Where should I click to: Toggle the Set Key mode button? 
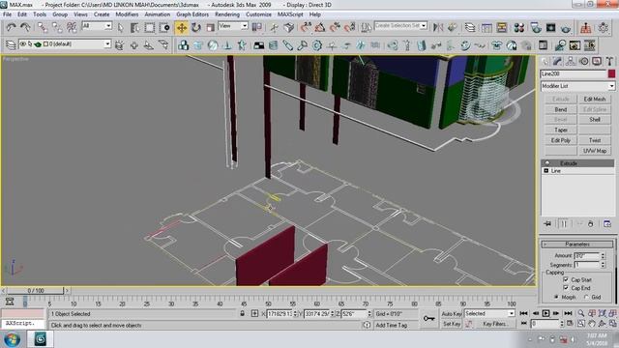click(x=452, y=324)
